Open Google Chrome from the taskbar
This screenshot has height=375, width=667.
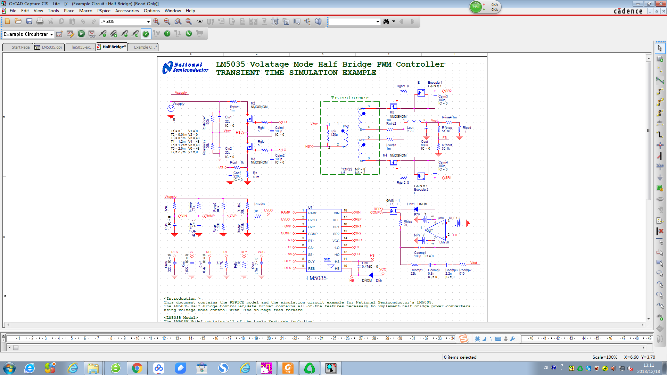(137, 368)
